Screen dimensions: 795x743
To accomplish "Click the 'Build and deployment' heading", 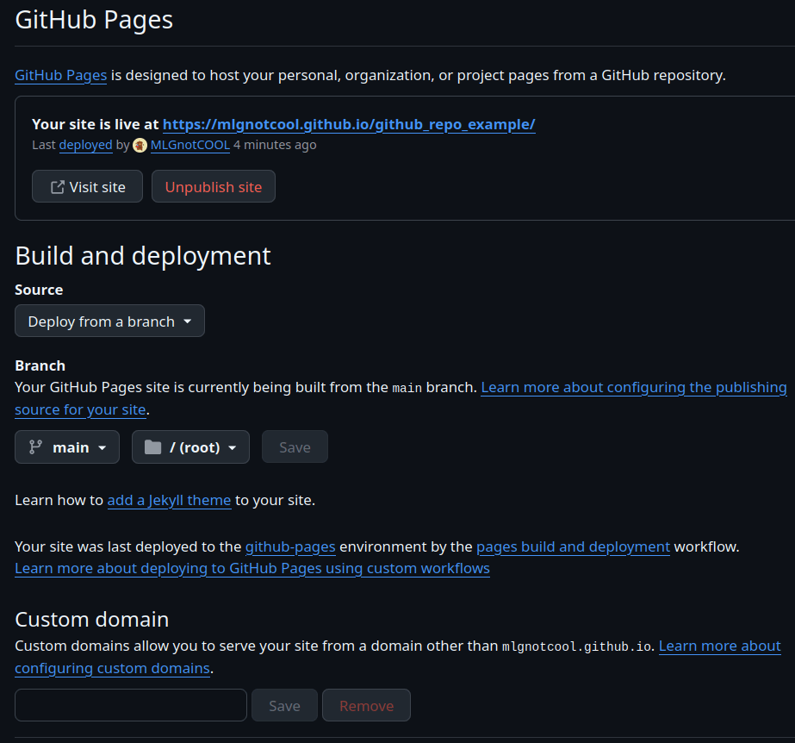I will point(143,256).
